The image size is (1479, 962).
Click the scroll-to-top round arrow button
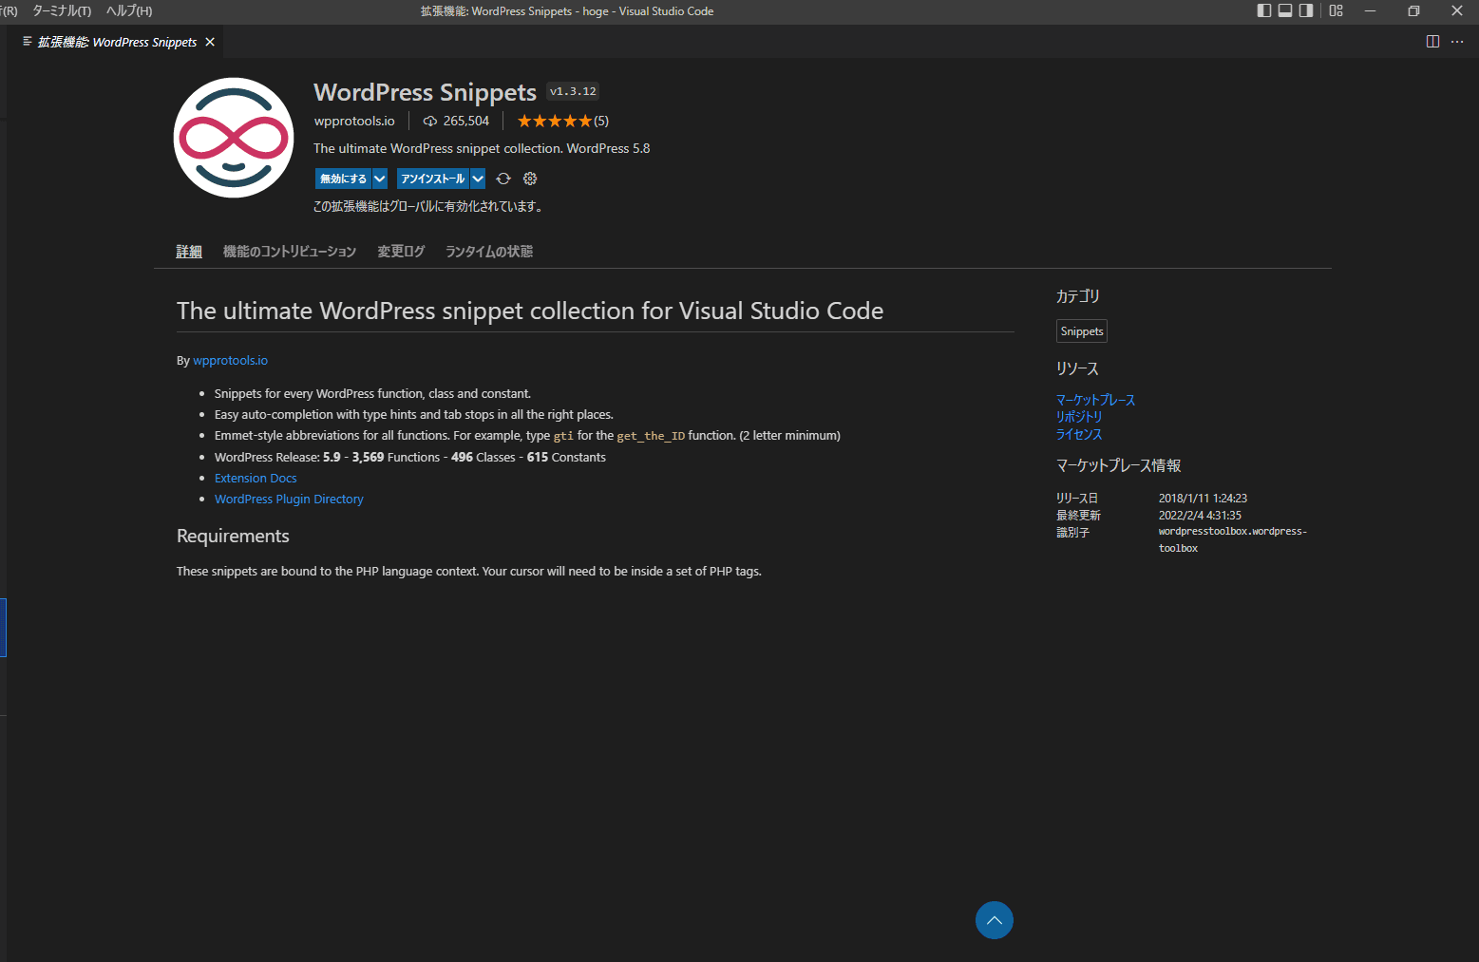[x=994, y=919]
